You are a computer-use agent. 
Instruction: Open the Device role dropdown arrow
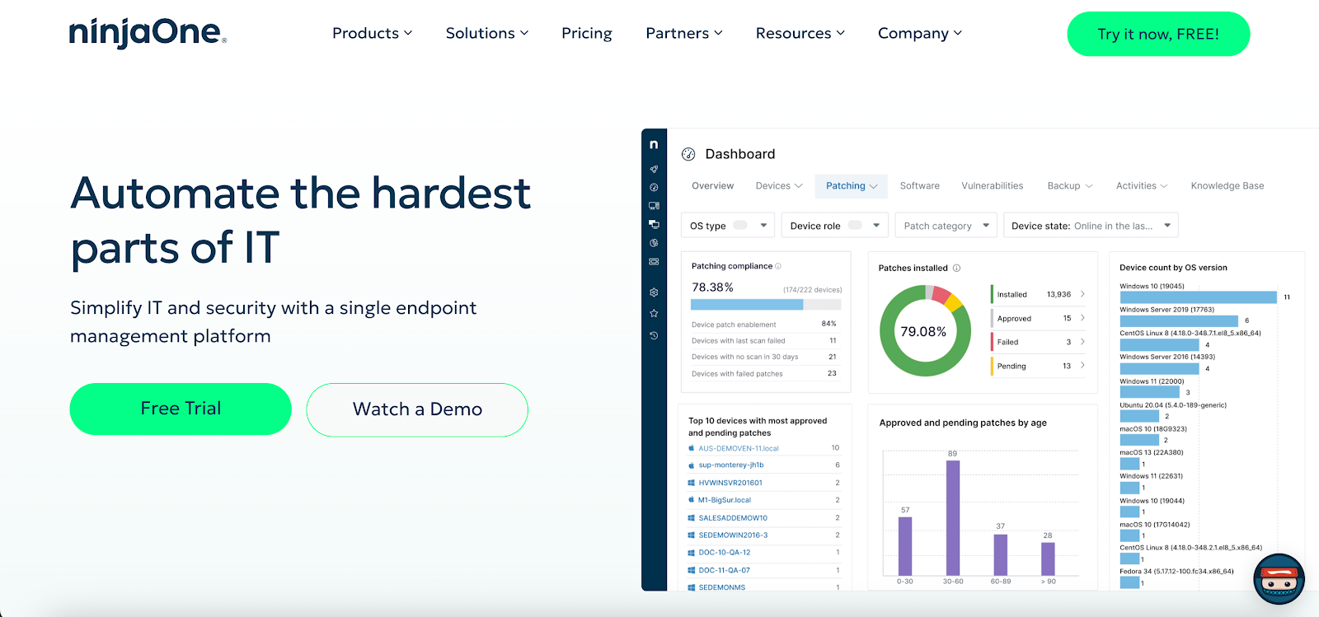click(x=876, y=225)
